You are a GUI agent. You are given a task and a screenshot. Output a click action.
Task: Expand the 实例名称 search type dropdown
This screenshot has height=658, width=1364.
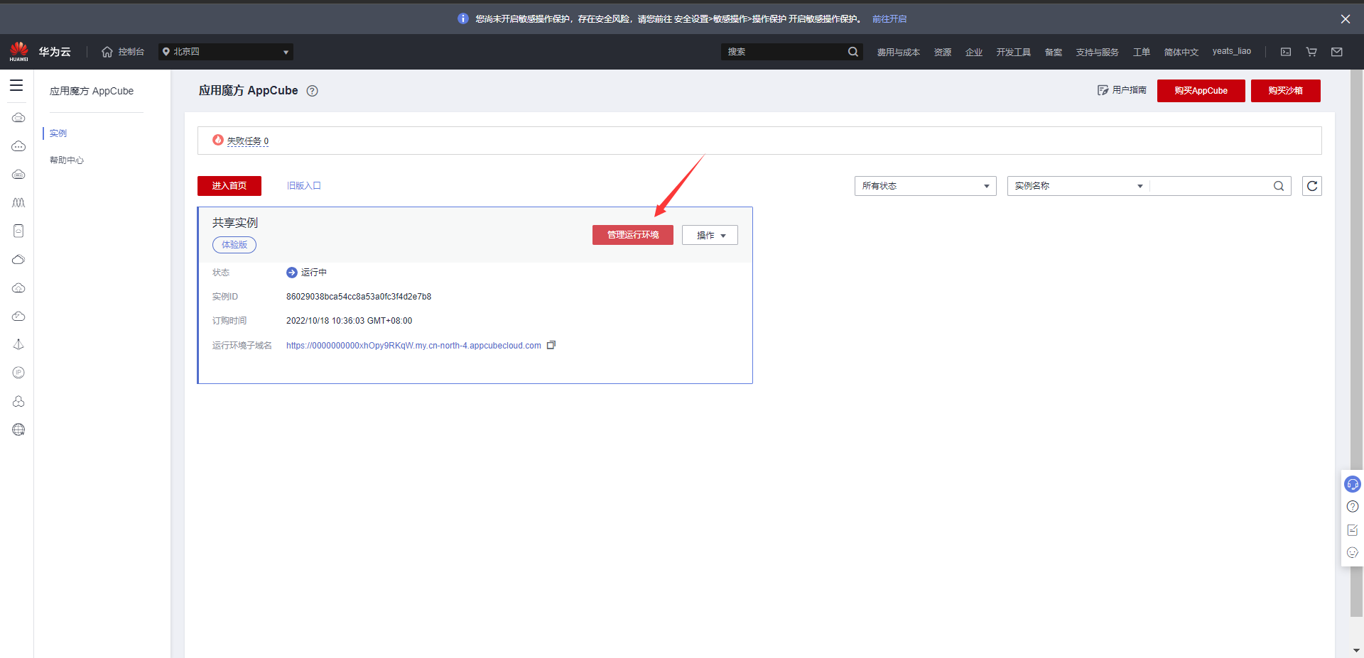point(1078,186)
